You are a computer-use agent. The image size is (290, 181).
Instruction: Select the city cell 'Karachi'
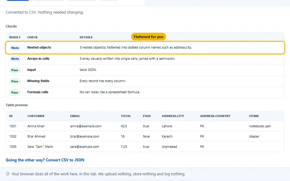[x=167, y=136]
